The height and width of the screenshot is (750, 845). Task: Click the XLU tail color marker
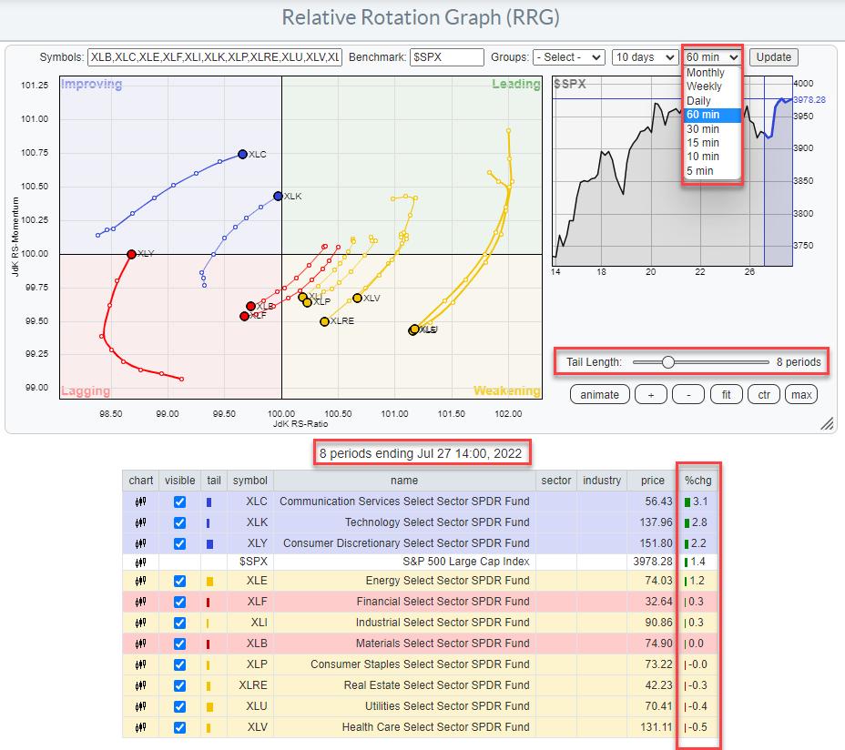[x=209, y=706]
